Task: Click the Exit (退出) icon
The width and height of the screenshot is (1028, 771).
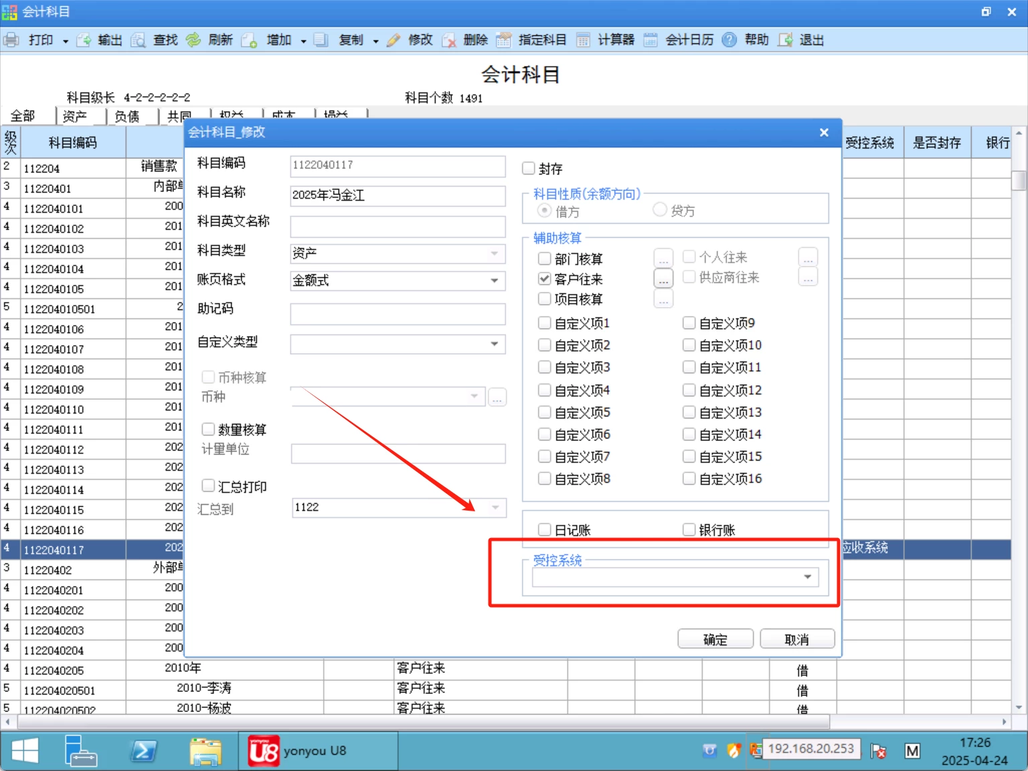Action: [785, 40]
